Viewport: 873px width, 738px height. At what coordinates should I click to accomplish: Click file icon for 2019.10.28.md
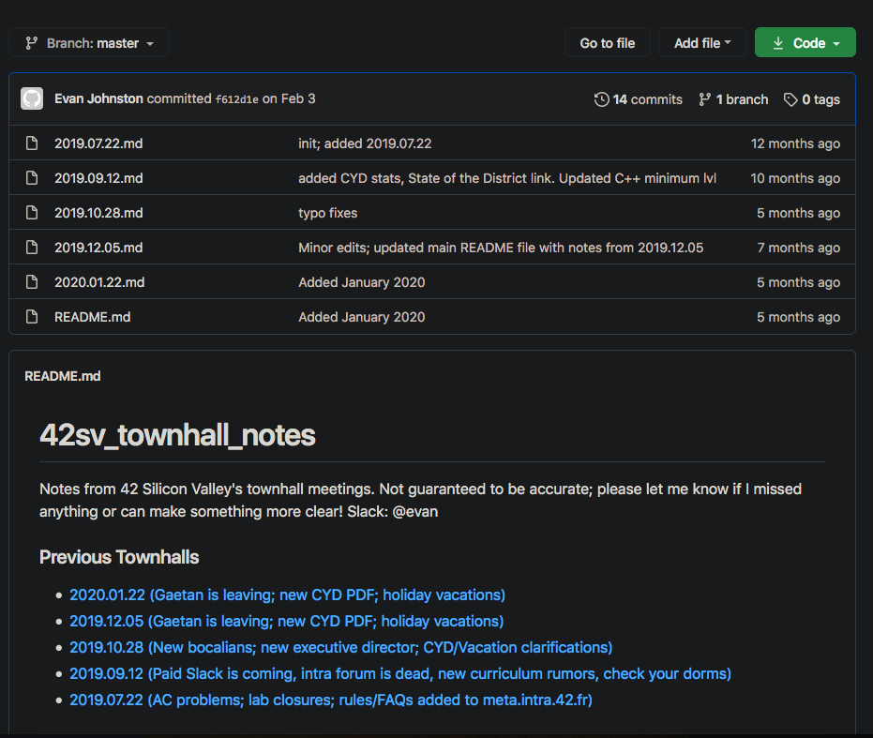point(32,212)
